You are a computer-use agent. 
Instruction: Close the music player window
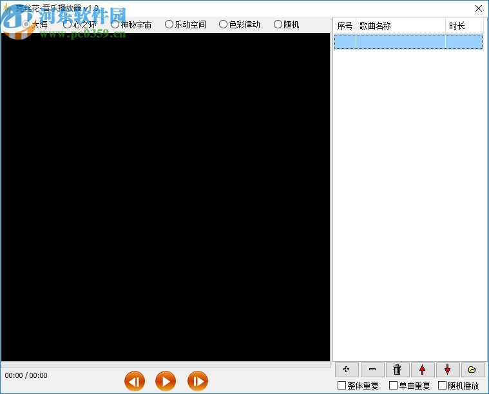click(479, 8)
